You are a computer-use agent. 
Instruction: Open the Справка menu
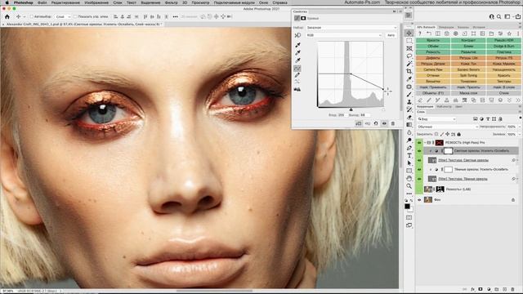[279, 2]
